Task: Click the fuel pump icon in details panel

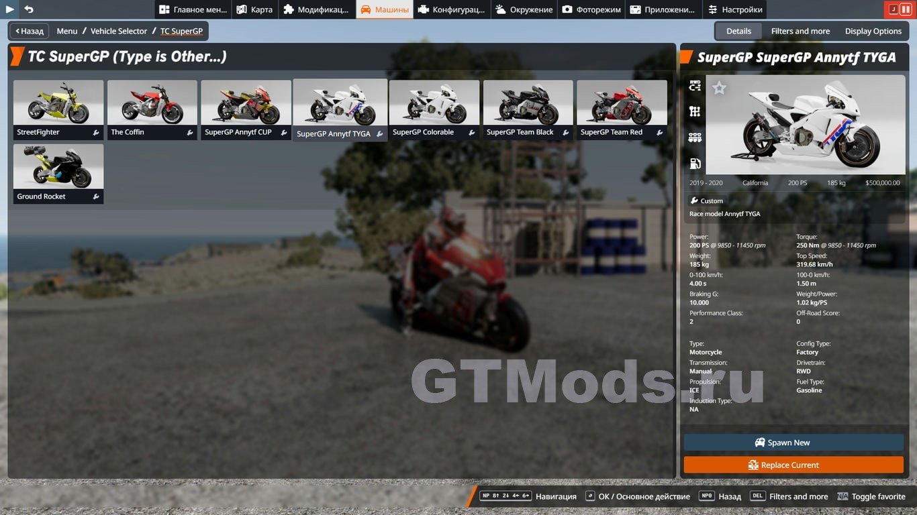Action: (695, 164)
